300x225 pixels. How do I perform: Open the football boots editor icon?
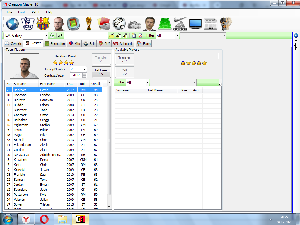tap(134, 23)
